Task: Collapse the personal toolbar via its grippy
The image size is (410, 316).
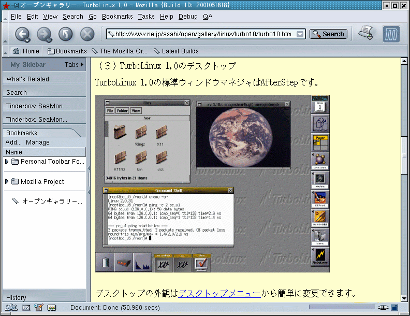Action: (5, 51)
